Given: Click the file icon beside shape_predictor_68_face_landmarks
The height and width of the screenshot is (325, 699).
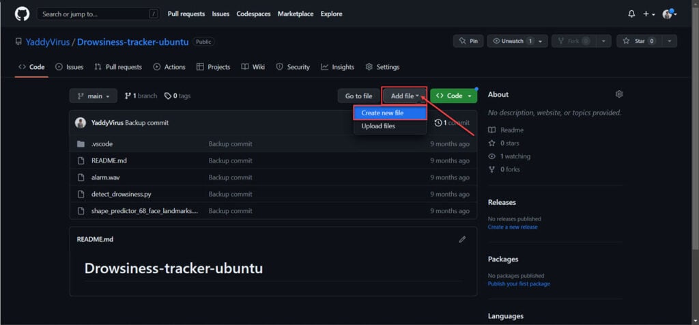Looking at the screenshot, I should click(x=81, y=211).
